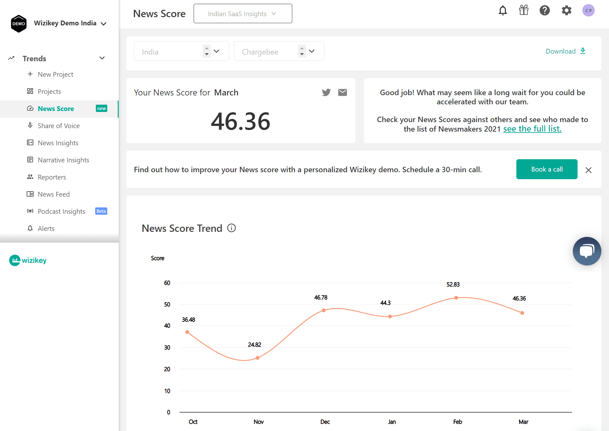609x431 pixels.
Task: Follow the see the full list link
Action: [532, 129]
